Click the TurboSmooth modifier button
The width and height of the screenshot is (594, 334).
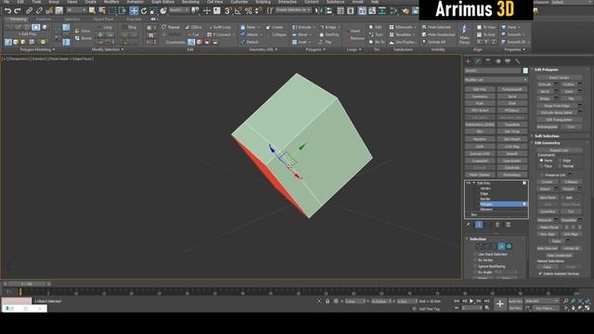tap(512, 89)
